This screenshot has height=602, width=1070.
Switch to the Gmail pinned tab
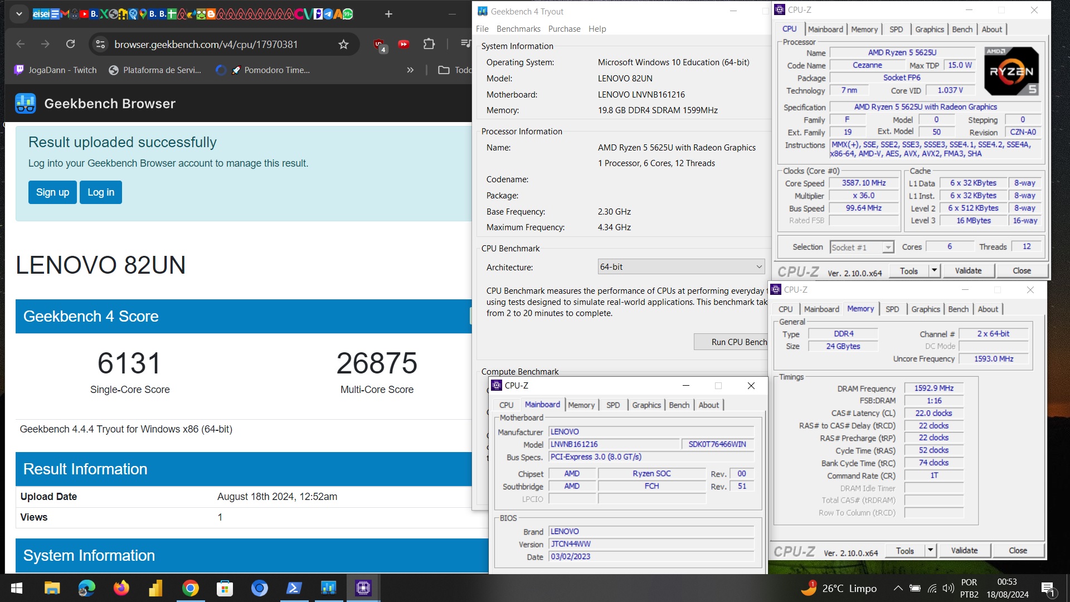point(65,14)
